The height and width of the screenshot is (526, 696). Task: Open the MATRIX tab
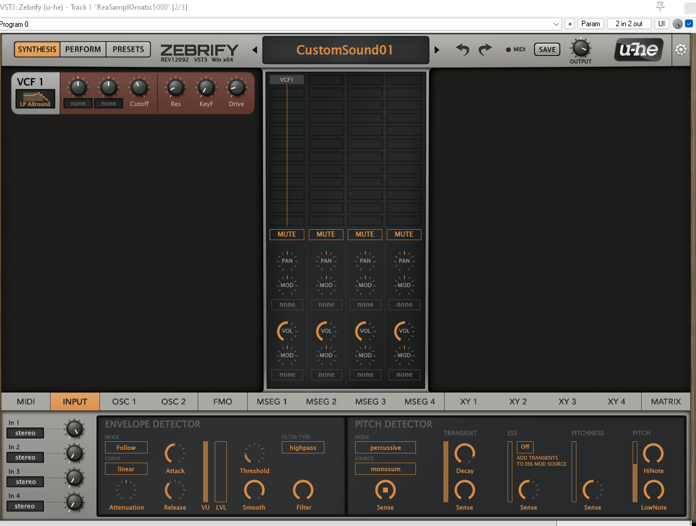[666, 402]
